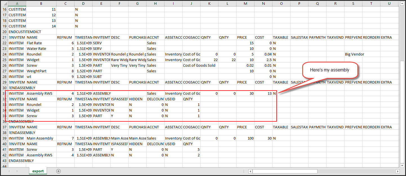
Task: Select column B header
Action: [41, 3]
